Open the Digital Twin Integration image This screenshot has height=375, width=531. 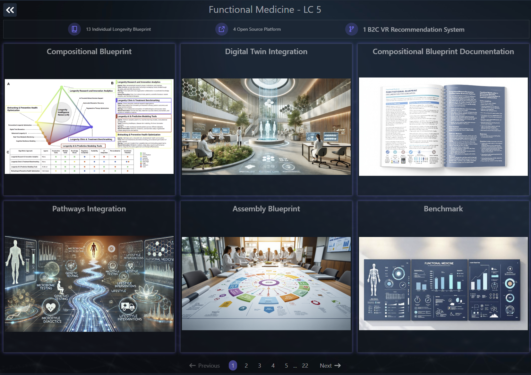point(266,126)
